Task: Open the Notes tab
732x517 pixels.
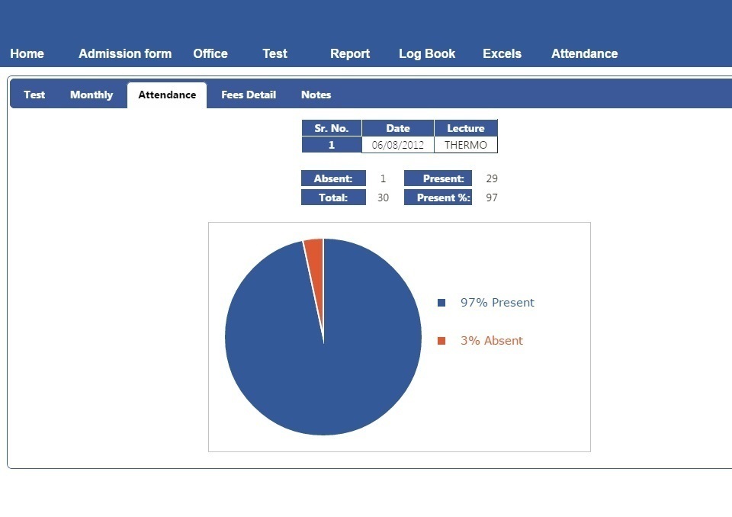Action: (316, 95)
